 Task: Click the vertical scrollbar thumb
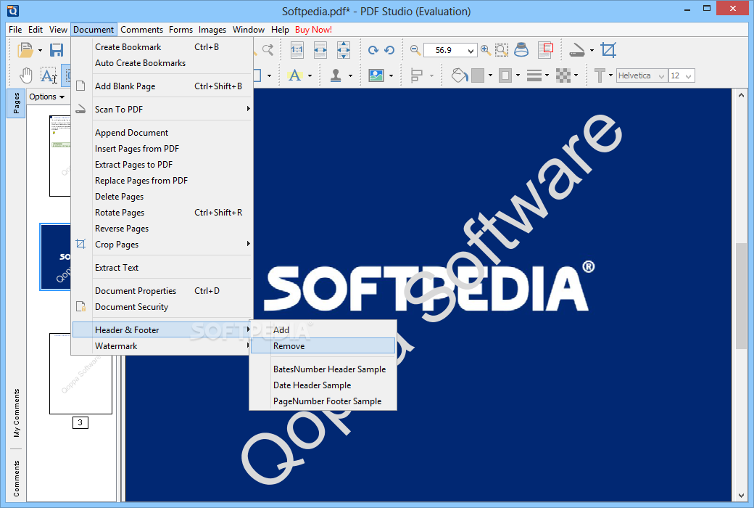pos(741,296)
